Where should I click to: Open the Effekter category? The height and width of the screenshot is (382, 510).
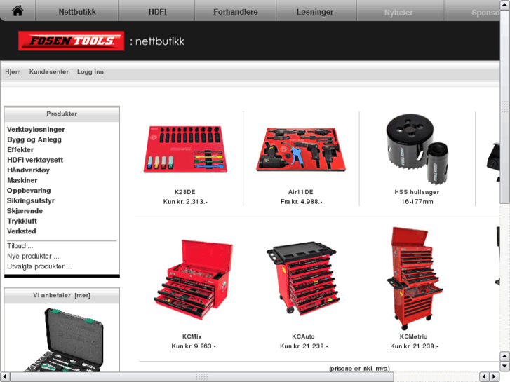20,149
